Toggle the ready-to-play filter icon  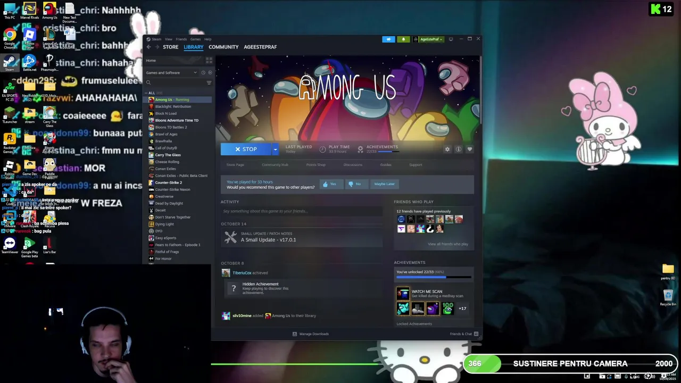pos(210,72)
